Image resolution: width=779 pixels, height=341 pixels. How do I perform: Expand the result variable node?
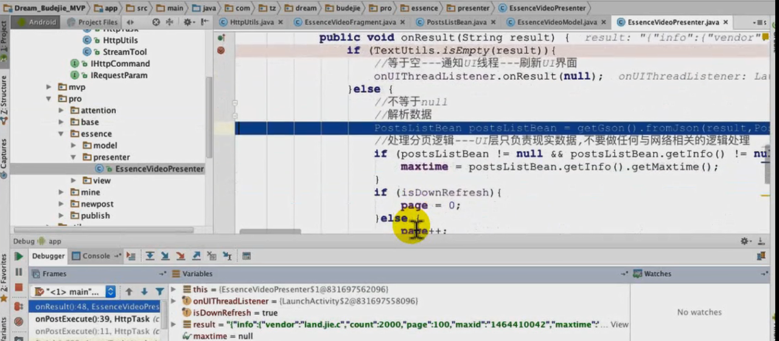click(174, 325)
